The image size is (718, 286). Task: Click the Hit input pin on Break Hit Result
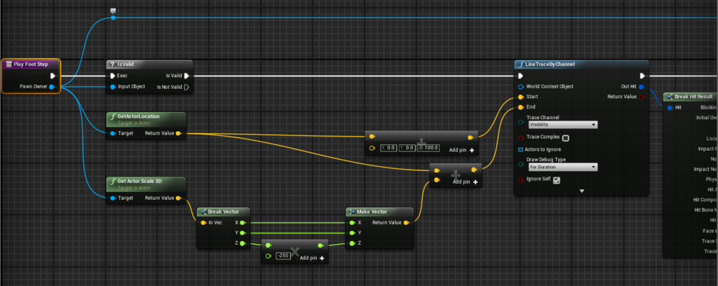pyautogui.click(x=670, y=107)
